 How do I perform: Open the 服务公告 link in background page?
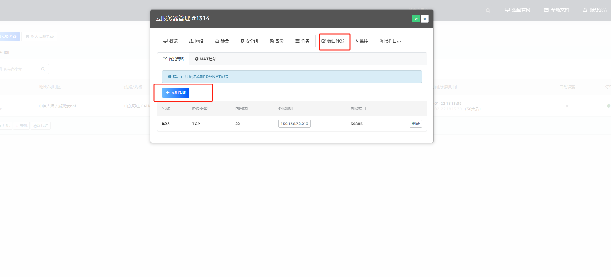pyautogui.click(x=595, y=10)
